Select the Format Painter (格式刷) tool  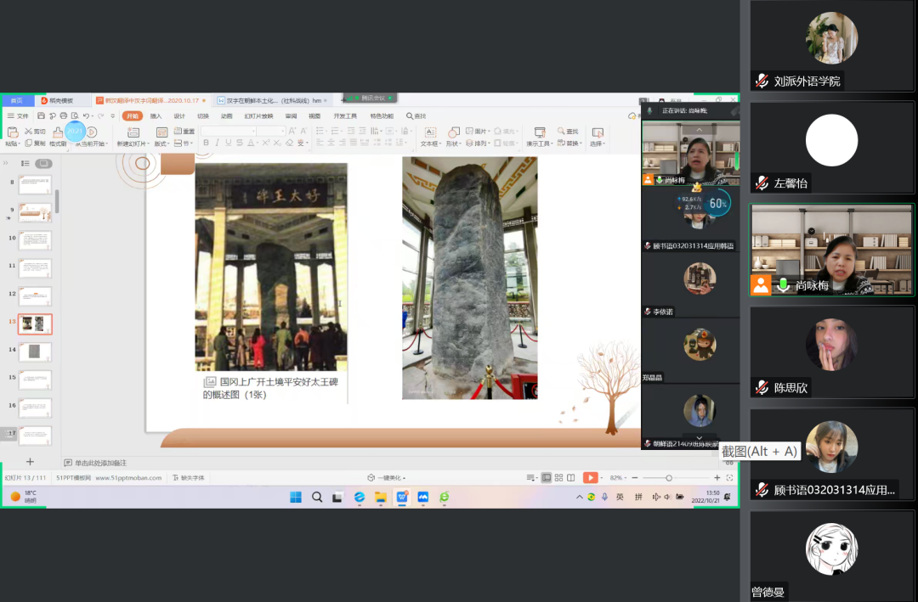pos(58,136)
